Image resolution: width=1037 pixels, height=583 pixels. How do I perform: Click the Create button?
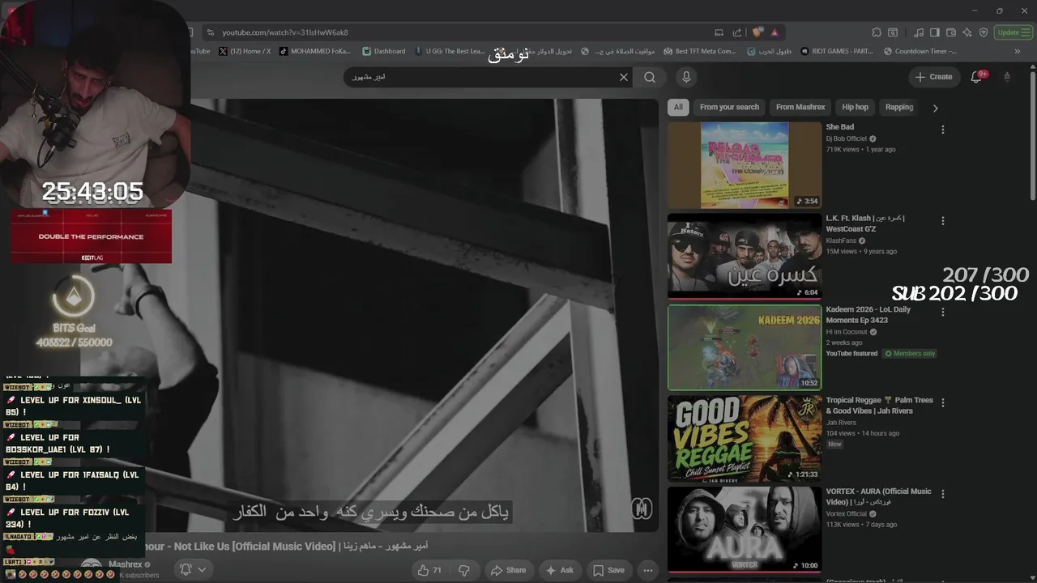click(933, 77)
